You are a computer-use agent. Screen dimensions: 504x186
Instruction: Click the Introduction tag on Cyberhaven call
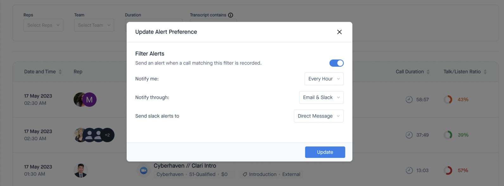tap(260, 174)
